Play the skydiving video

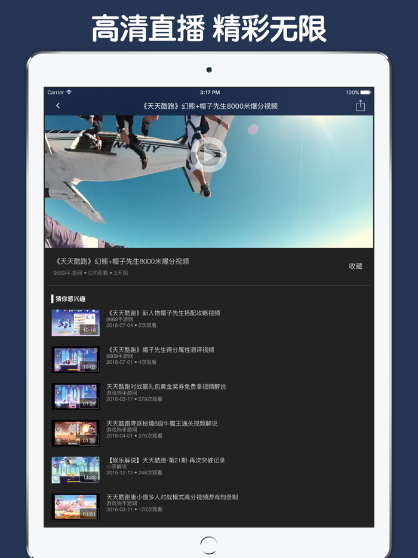point(210,155)
